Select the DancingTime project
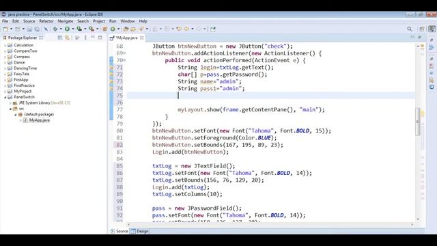 pos(25,68)
